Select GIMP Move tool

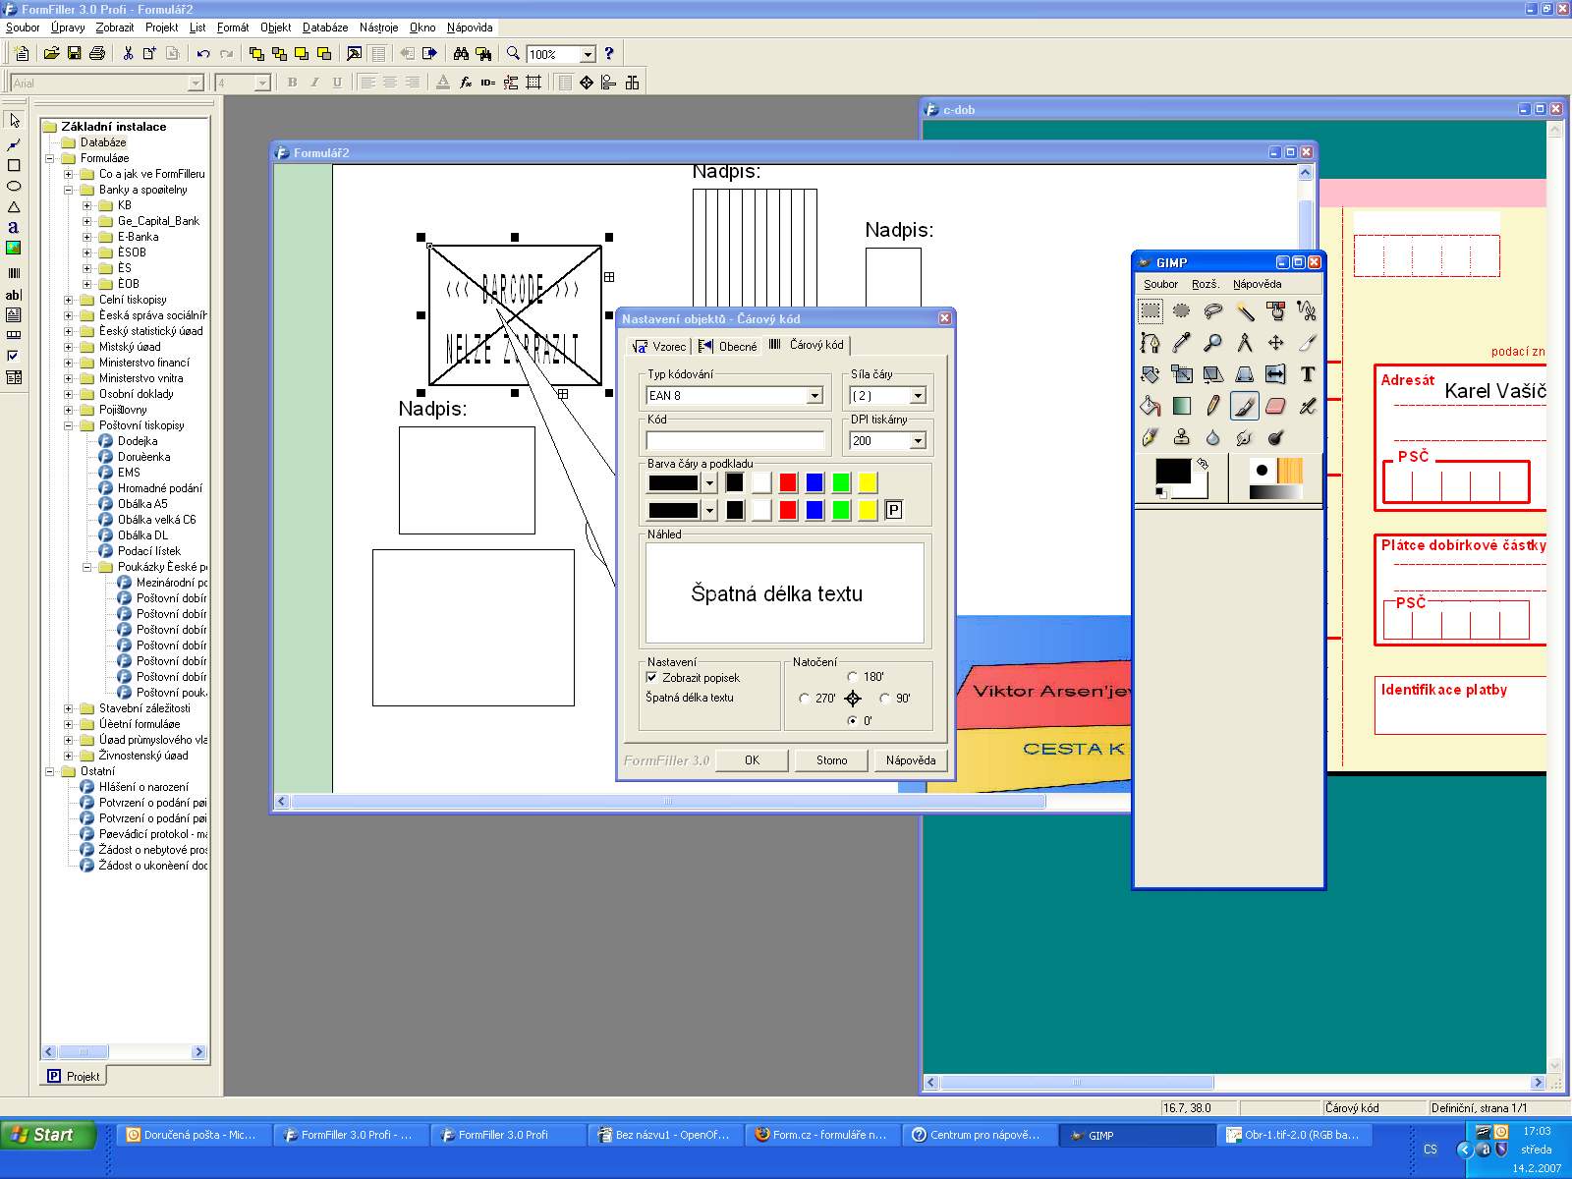point(1275,343)
